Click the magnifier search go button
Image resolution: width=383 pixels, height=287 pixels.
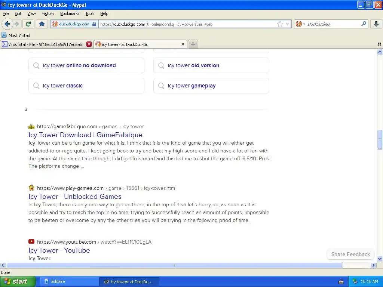tap(364, 24)
